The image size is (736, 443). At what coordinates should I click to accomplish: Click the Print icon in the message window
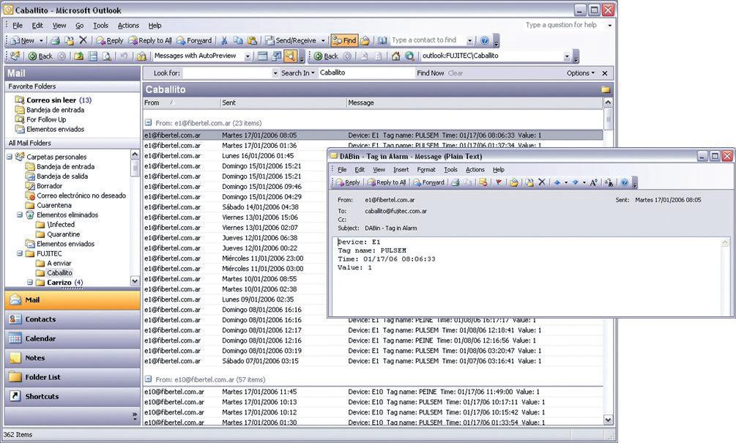[456, 182]
